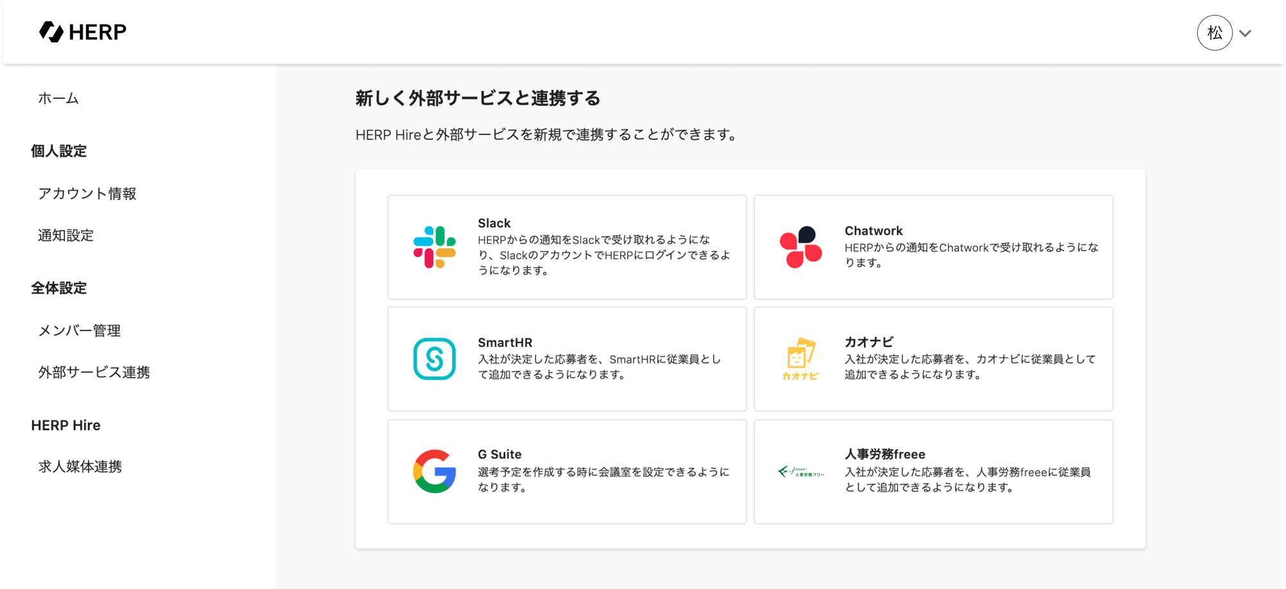
Task: Click the Chatwork logo icon
Action: [x=801, y=247]
